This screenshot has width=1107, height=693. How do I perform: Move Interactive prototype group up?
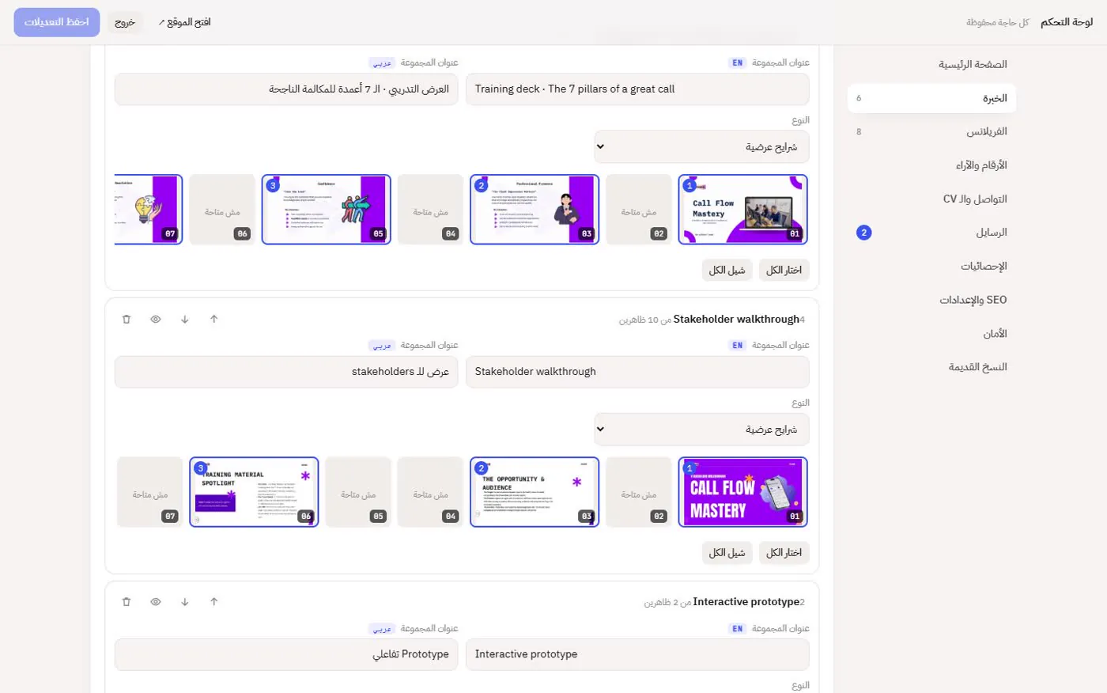click(214, 602)
